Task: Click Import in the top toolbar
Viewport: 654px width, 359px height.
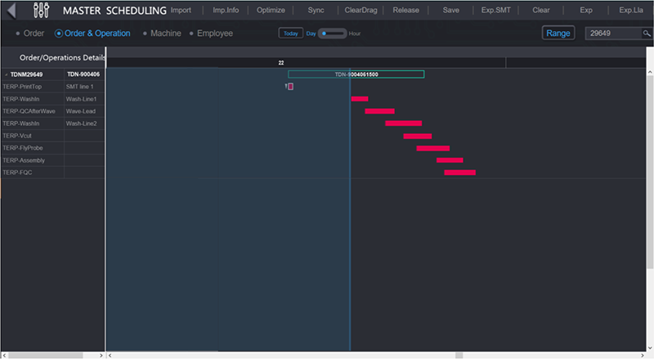Action: [x=181, y=11]
